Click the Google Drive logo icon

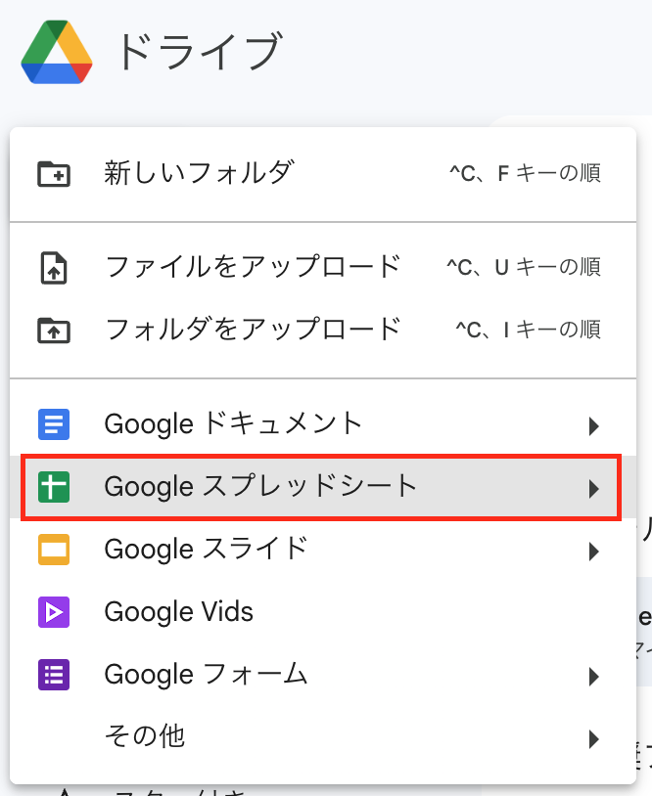tap(57, 53)
